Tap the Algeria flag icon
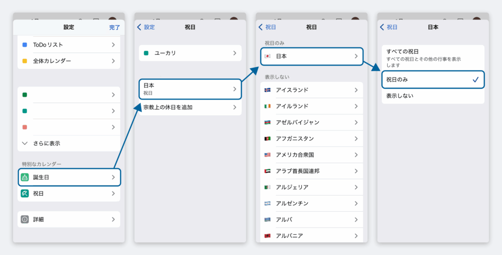 pyautogui.click(x=268, y=187)
